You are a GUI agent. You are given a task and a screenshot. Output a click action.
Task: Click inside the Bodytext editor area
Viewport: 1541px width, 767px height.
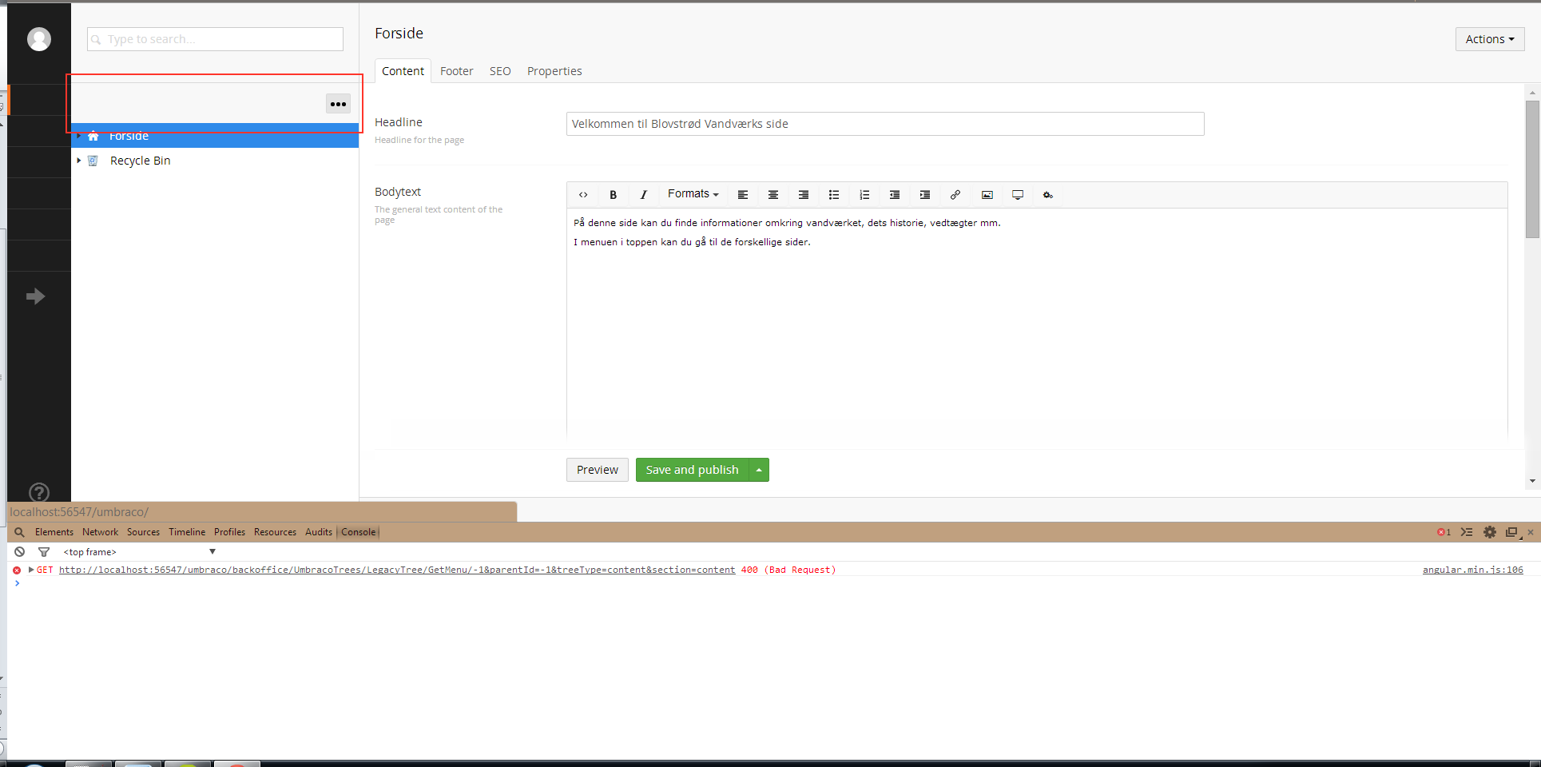click(x=1037, y=324)
